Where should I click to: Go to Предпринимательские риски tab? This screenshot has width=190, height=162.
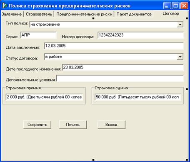pyautogui.click(x=84, y=14)
